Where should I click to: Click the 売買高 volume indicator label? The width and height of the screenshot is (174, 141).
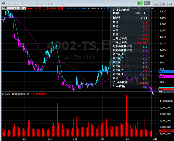point(15,94)
